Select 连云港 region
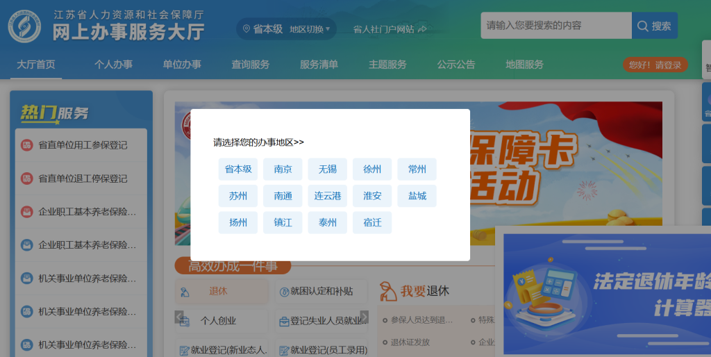 pos(328,196)
